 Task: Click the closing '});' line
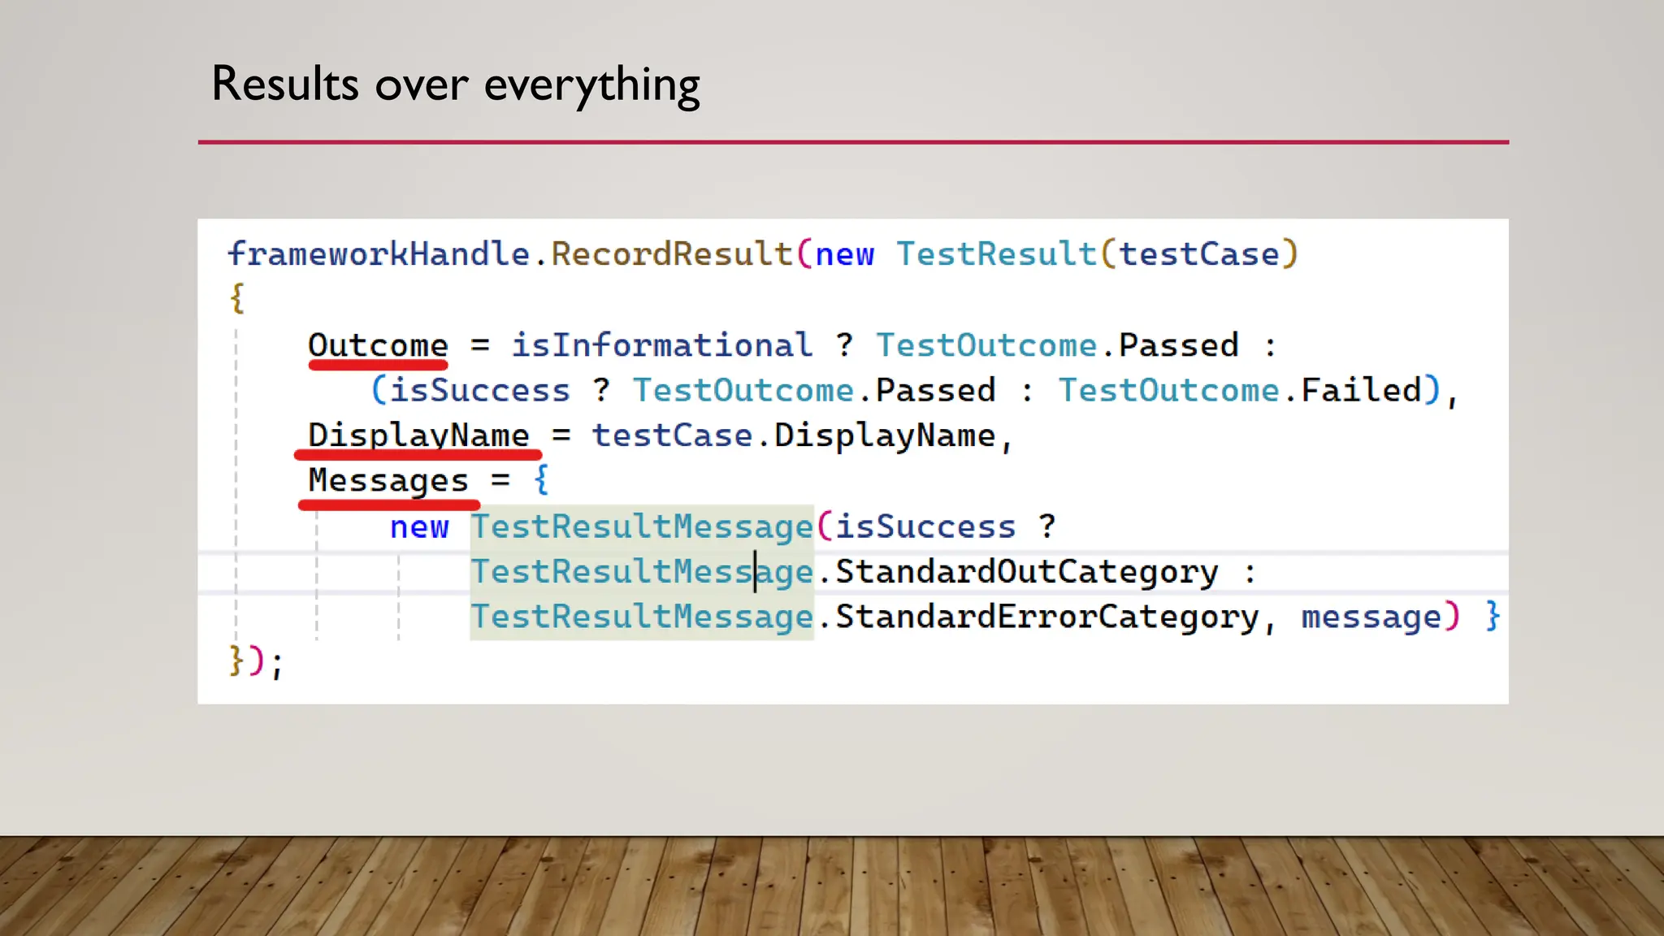point(256,661)
